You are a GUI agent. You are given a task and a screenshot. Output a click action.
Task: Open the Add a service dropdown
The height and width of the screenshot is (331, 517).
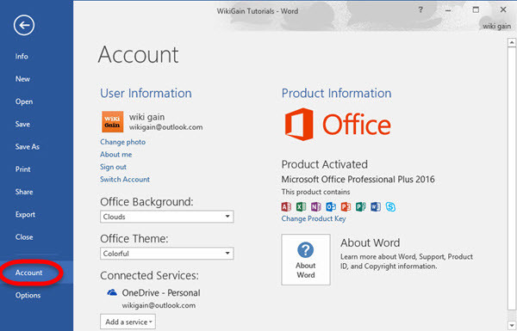[128, 322]
